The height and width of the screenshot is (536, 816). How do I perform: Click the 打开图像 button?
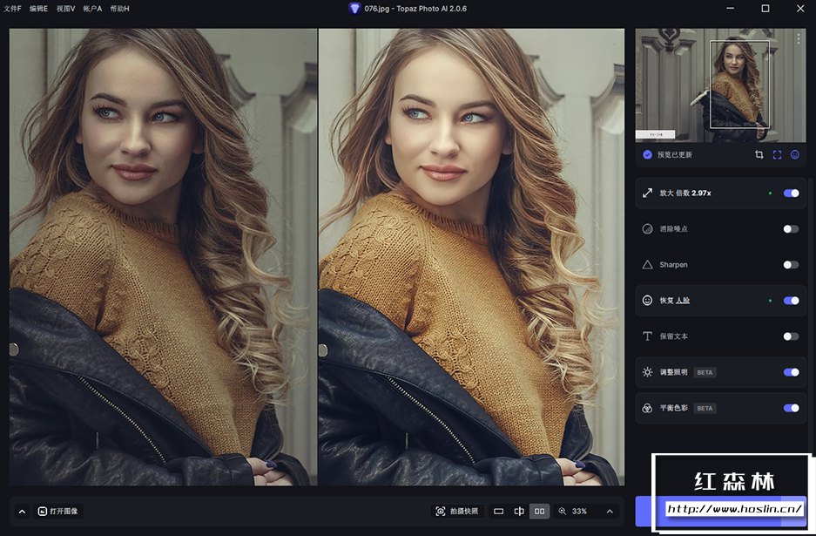pyautogui.click(x=58, y=512)
